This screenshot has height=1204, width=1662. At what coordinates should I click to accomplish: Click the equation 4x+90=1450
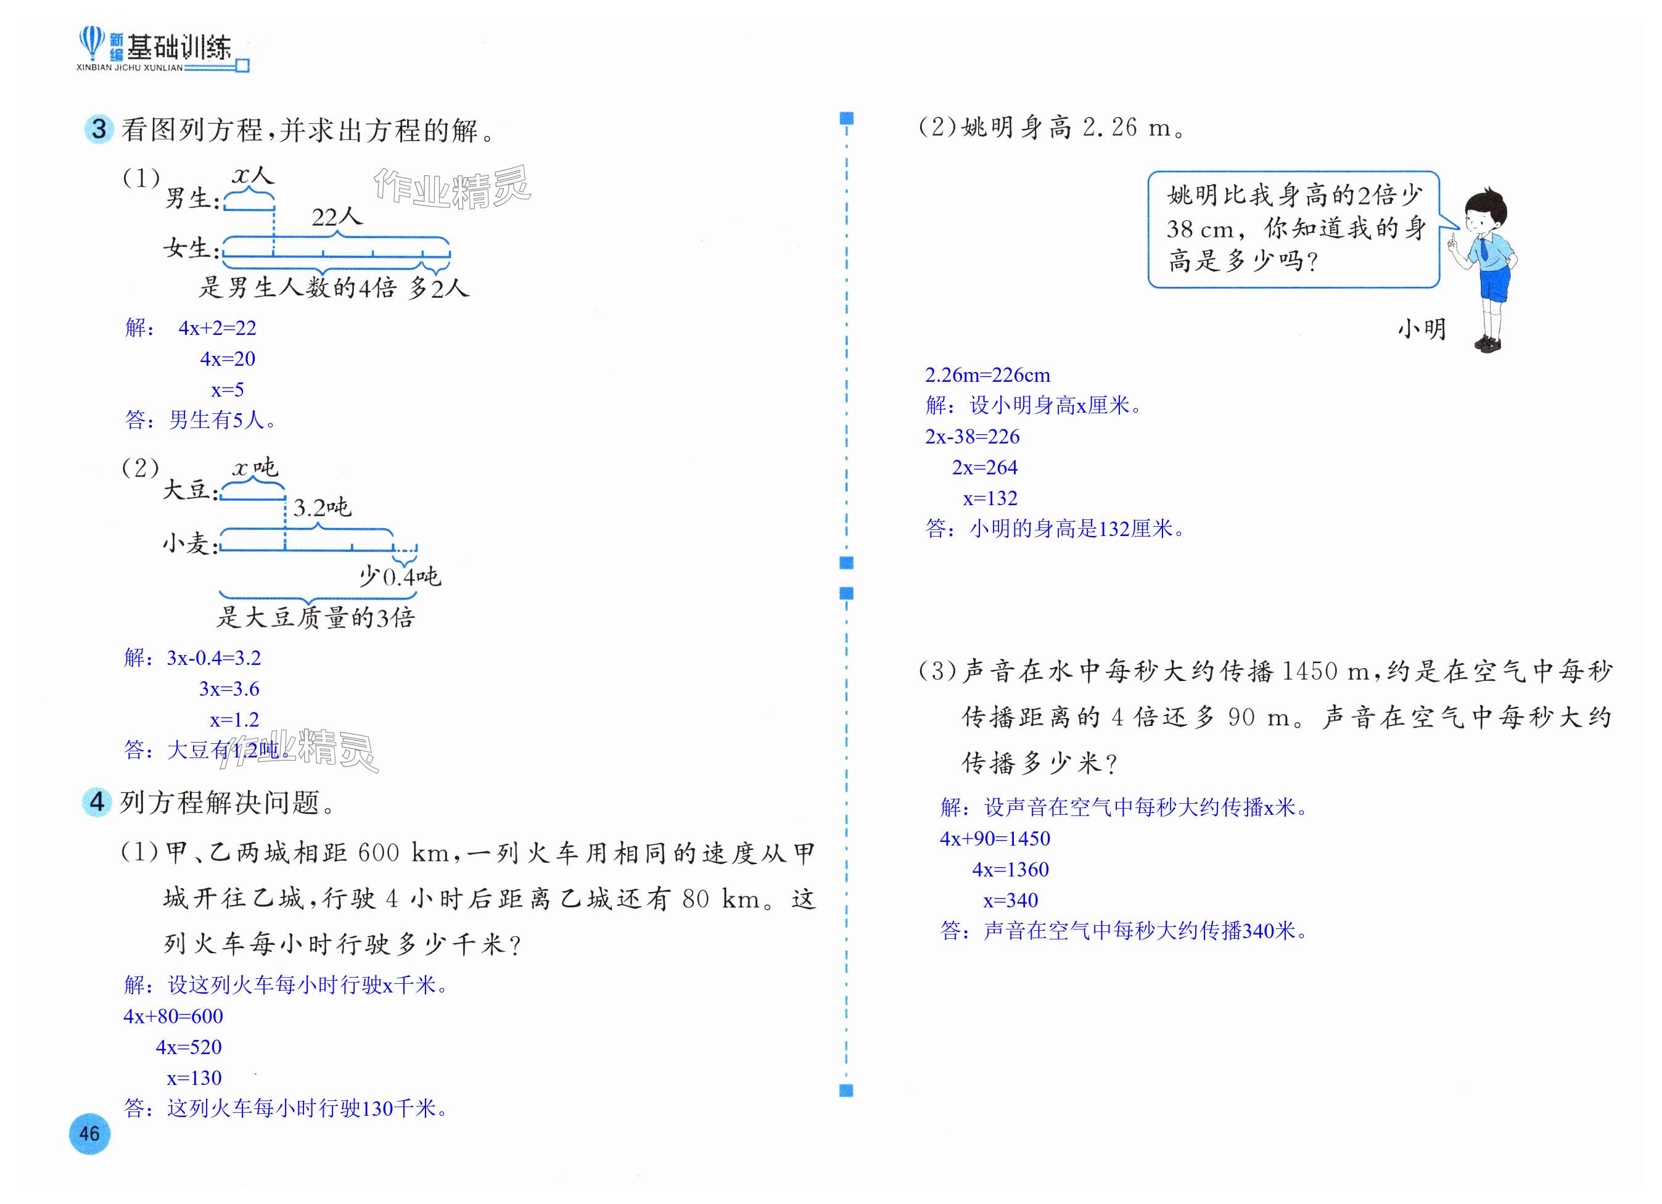[995, 838]
